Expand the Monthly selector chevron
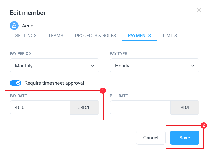213x157 pixels. 92,66
